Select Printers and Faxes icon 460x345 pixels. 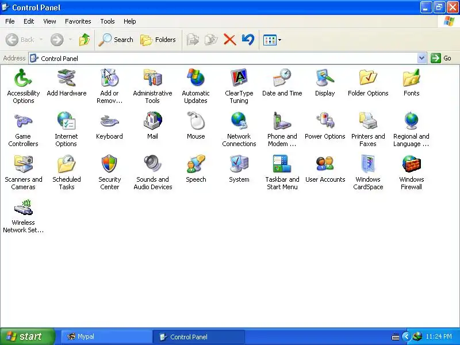(368, 121)
